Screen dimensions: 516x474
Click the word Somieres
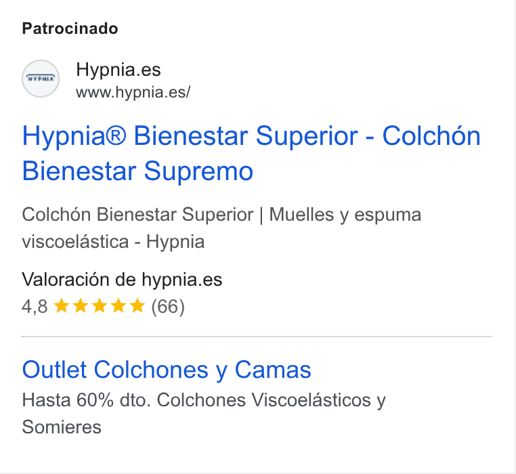(62, 427)
